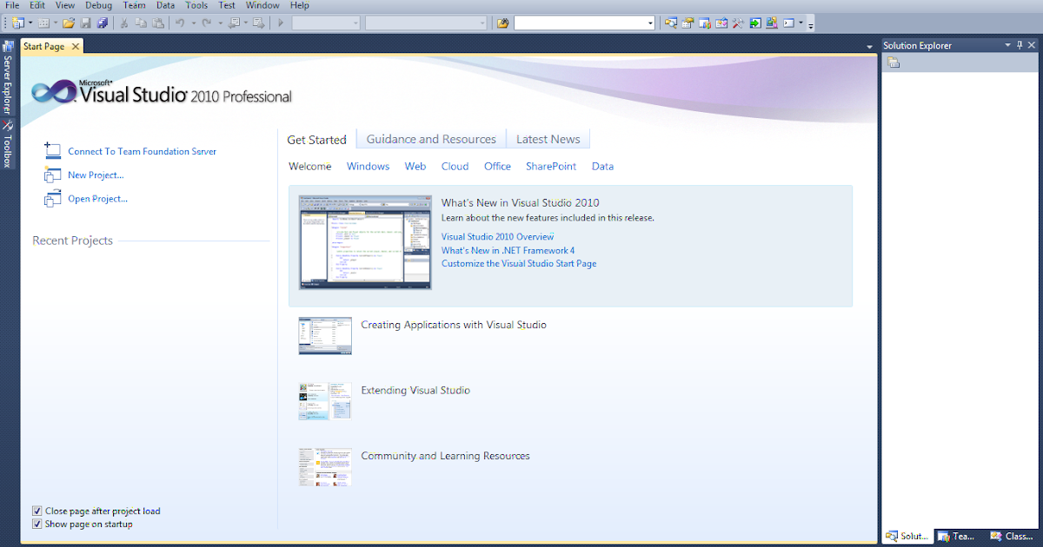Select the SharePoint category link
1043x547 pixels.
551,166
